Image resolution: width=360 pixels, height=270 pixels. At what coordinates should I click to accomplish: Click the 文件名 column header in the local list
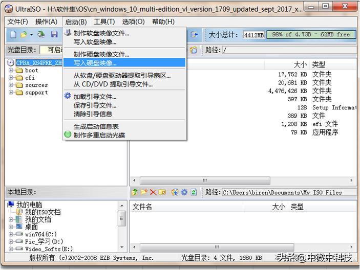pyautogui.click(x=186, y=207)
